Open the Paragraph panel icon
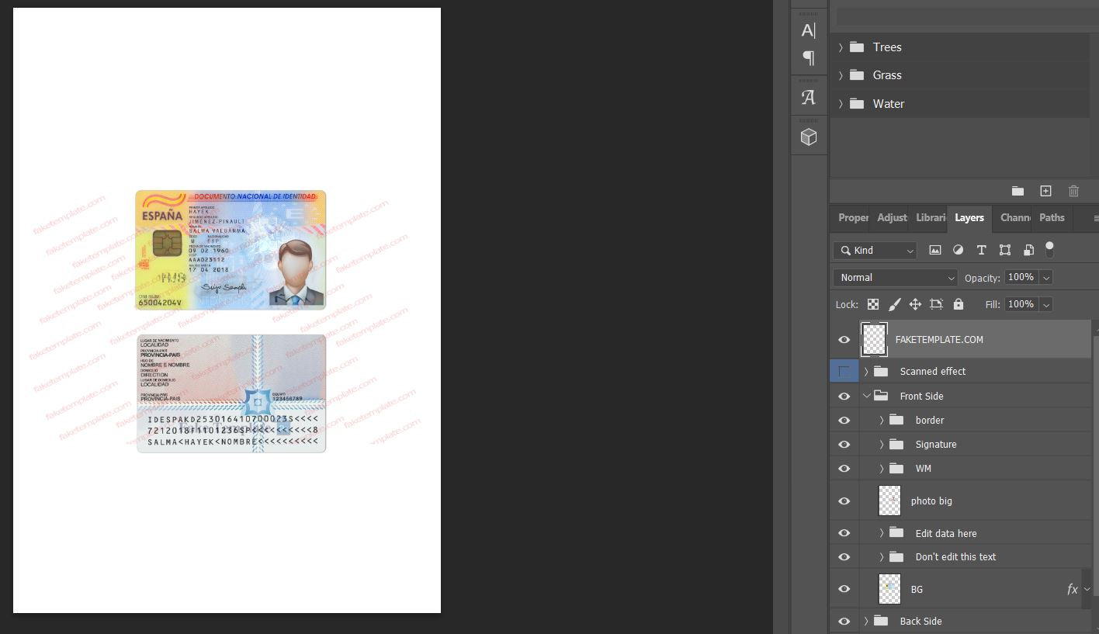Viewport: 1099px width, 634px height. click(808, 58)
